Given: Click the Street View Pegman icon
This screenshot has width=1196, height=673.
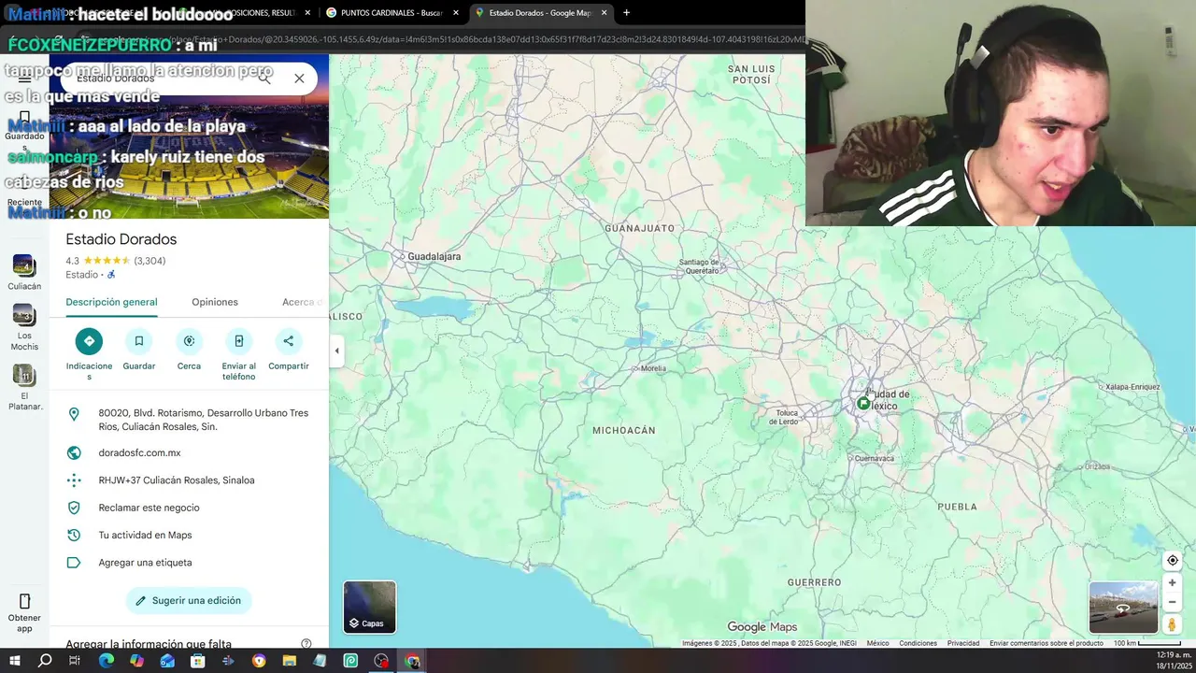Looking at the screenshot, I should tap(1173, 624).
